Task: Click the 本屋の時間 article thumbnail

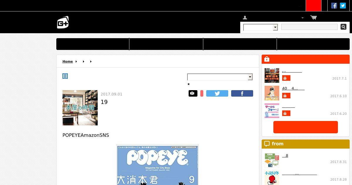Action: coord(80,108)
